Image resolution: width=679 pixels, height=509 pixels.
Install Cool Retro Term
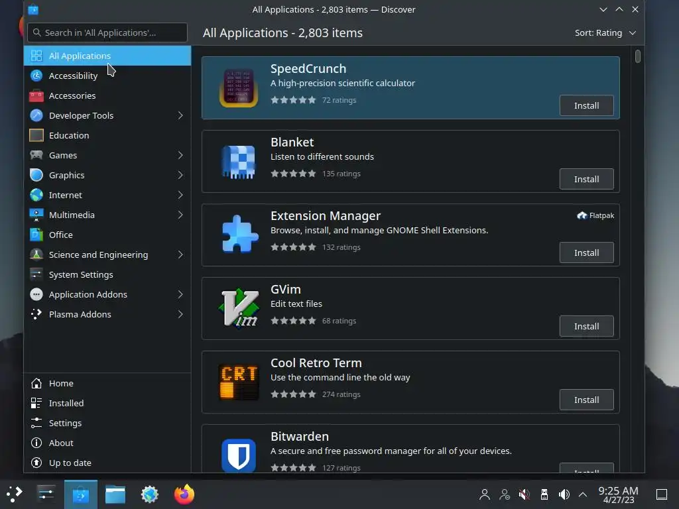(586, 400)
